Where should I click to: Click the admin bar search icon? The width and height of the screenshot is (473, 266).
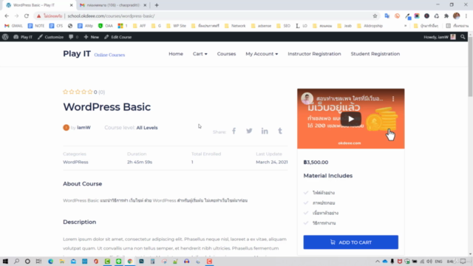(463, 37)
